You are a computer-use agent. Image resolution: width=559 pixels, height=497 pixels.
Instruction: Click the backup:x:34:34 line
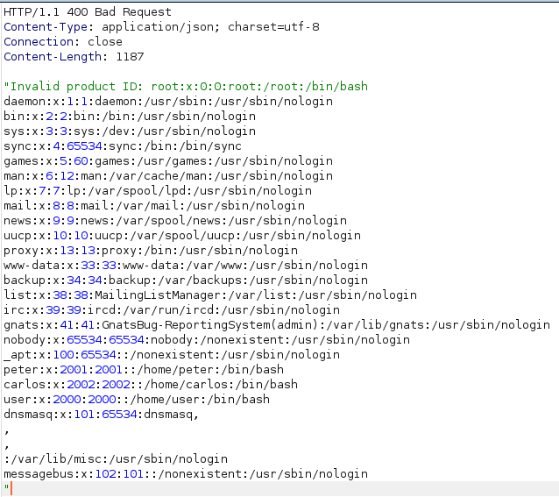(x=186, y=280)
